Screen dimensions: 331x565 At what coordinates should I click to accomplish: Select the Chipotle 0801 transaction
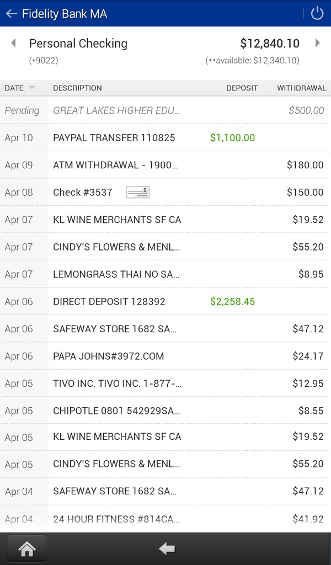[165, 411]
